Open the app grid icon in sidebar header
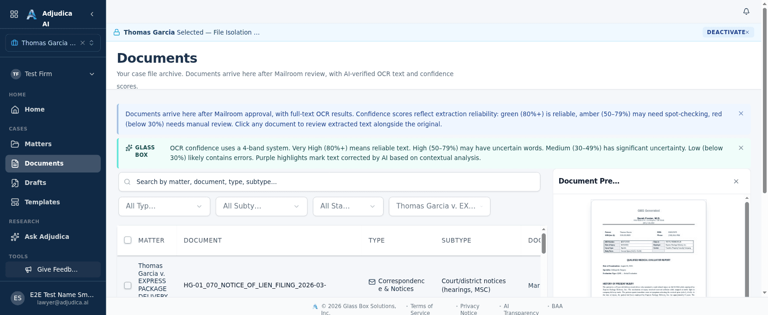 [14, 14]
